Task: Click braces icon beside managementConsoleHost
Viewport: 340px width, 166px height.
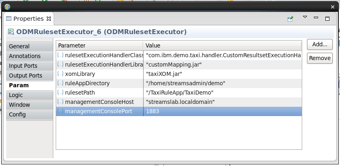Action: point(60,101)
